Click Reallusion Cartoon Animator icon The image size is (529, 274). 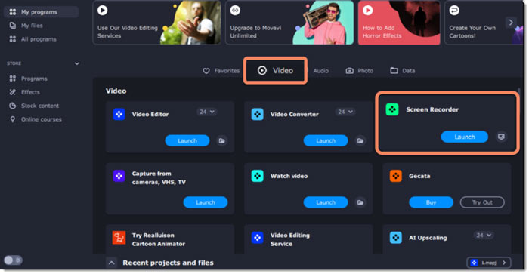(x=119, y=238)
